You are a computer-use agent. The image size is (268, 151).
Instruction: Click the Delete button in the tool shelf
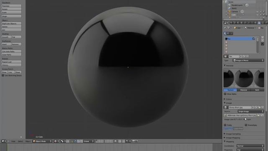11,27
